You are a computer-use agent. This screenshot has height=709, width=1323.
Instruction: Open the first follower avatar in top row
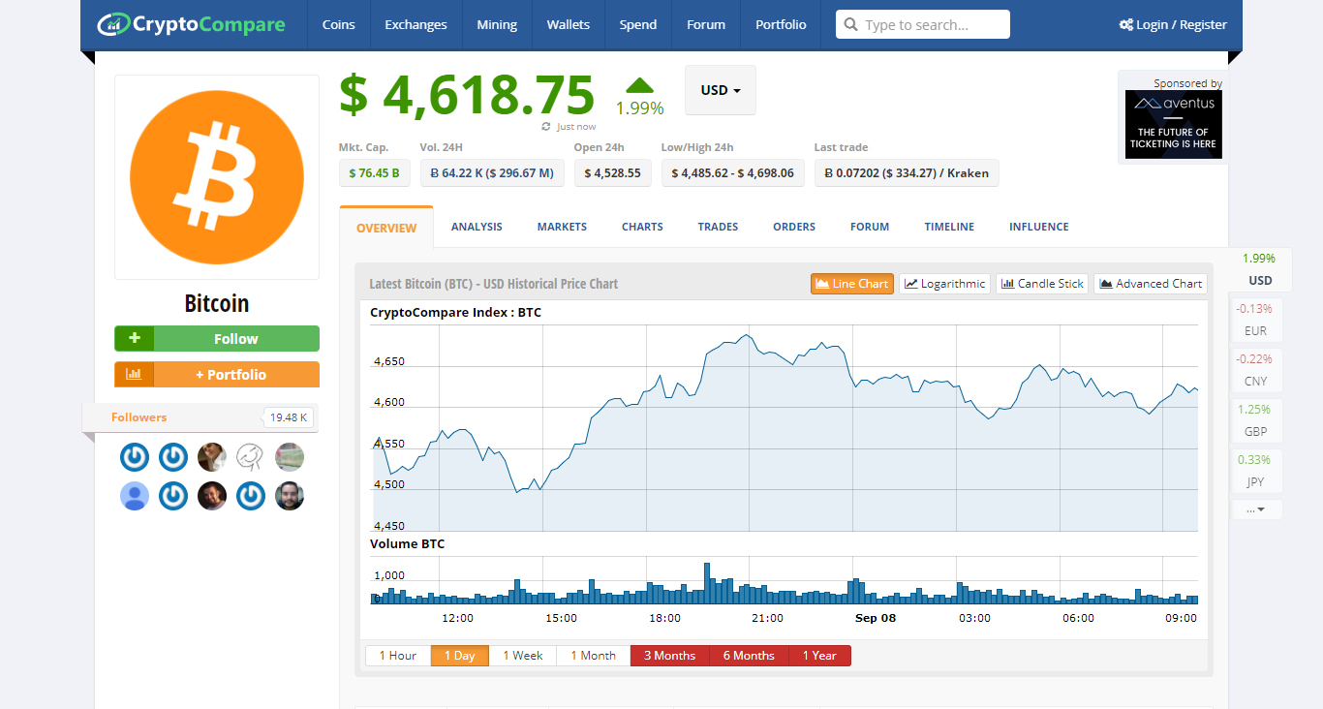135,456
